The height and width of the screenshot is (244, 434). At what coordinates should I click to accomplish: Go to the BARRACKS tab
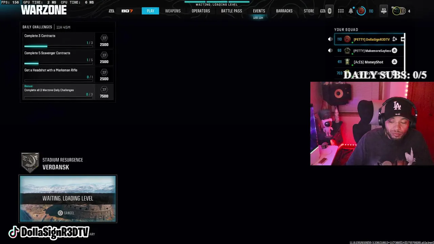(x=284, y=11)
